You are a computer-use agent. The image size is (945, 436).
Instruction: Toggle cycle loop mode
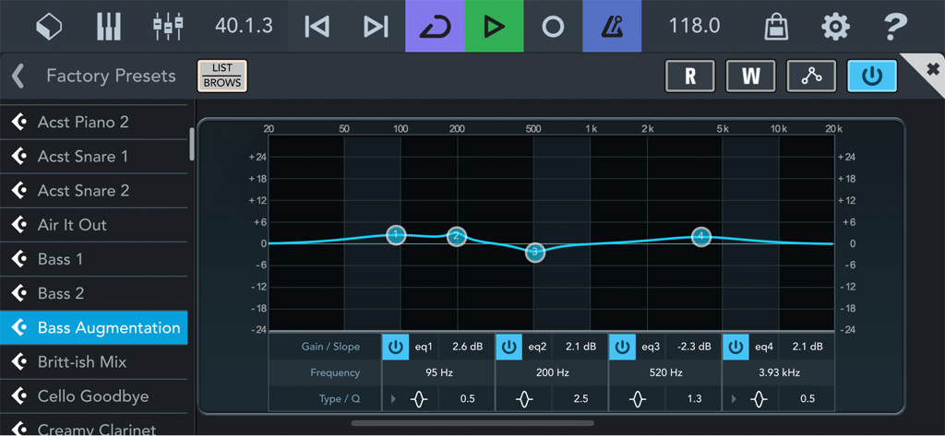coord(435,26)
